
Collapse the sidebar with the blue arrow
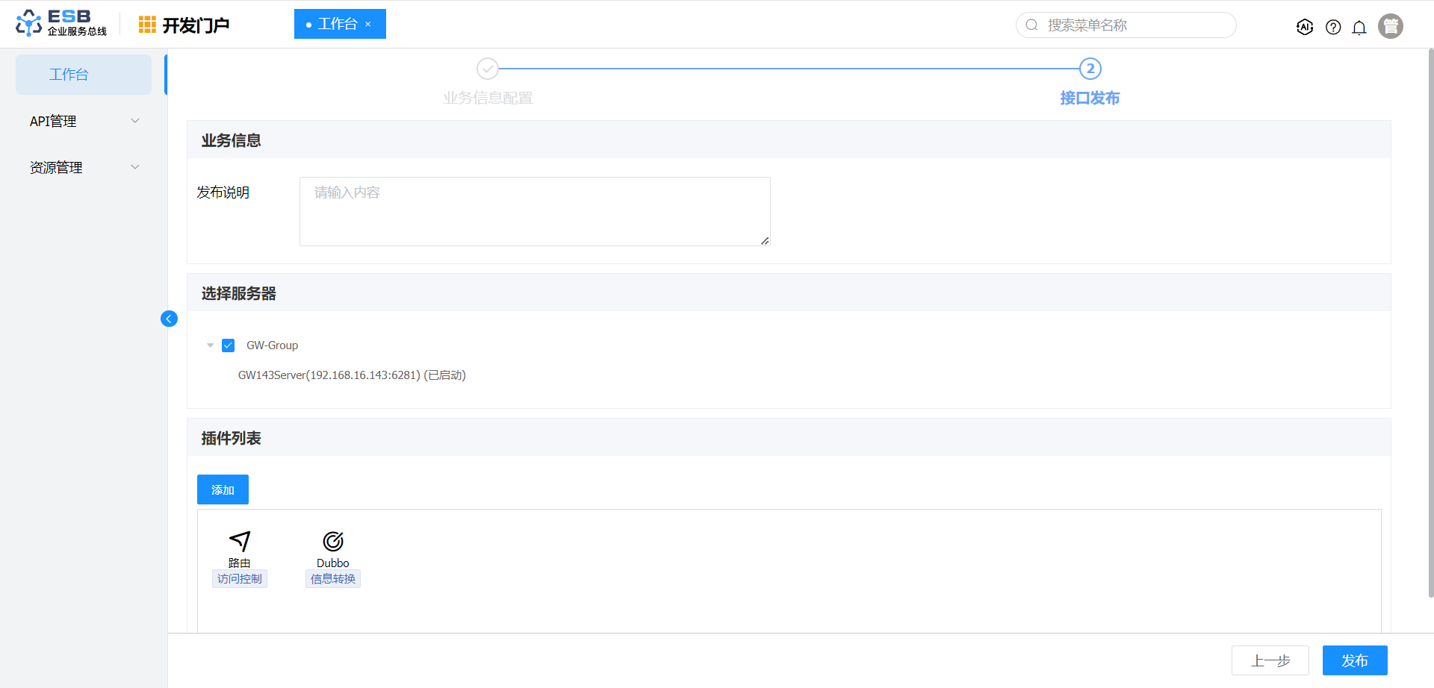pos(169,319)
